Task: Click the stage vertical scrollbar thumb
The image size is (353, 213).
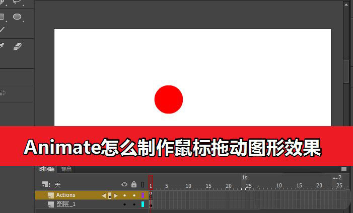Action: (346, 72)
